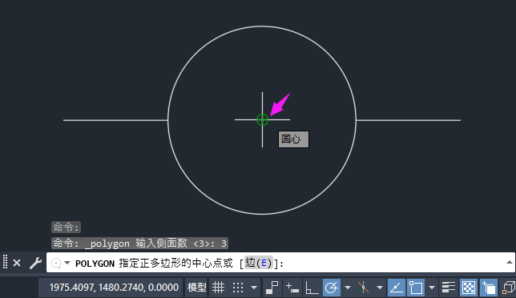Open the snap mode settings dropdown

[254, 288]
